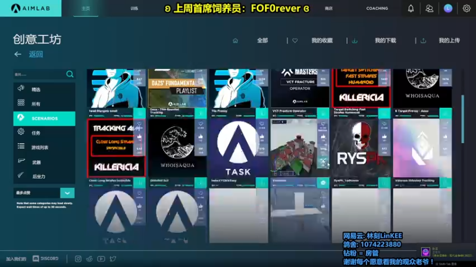Show the 我的上传 tab

(449, 40)
